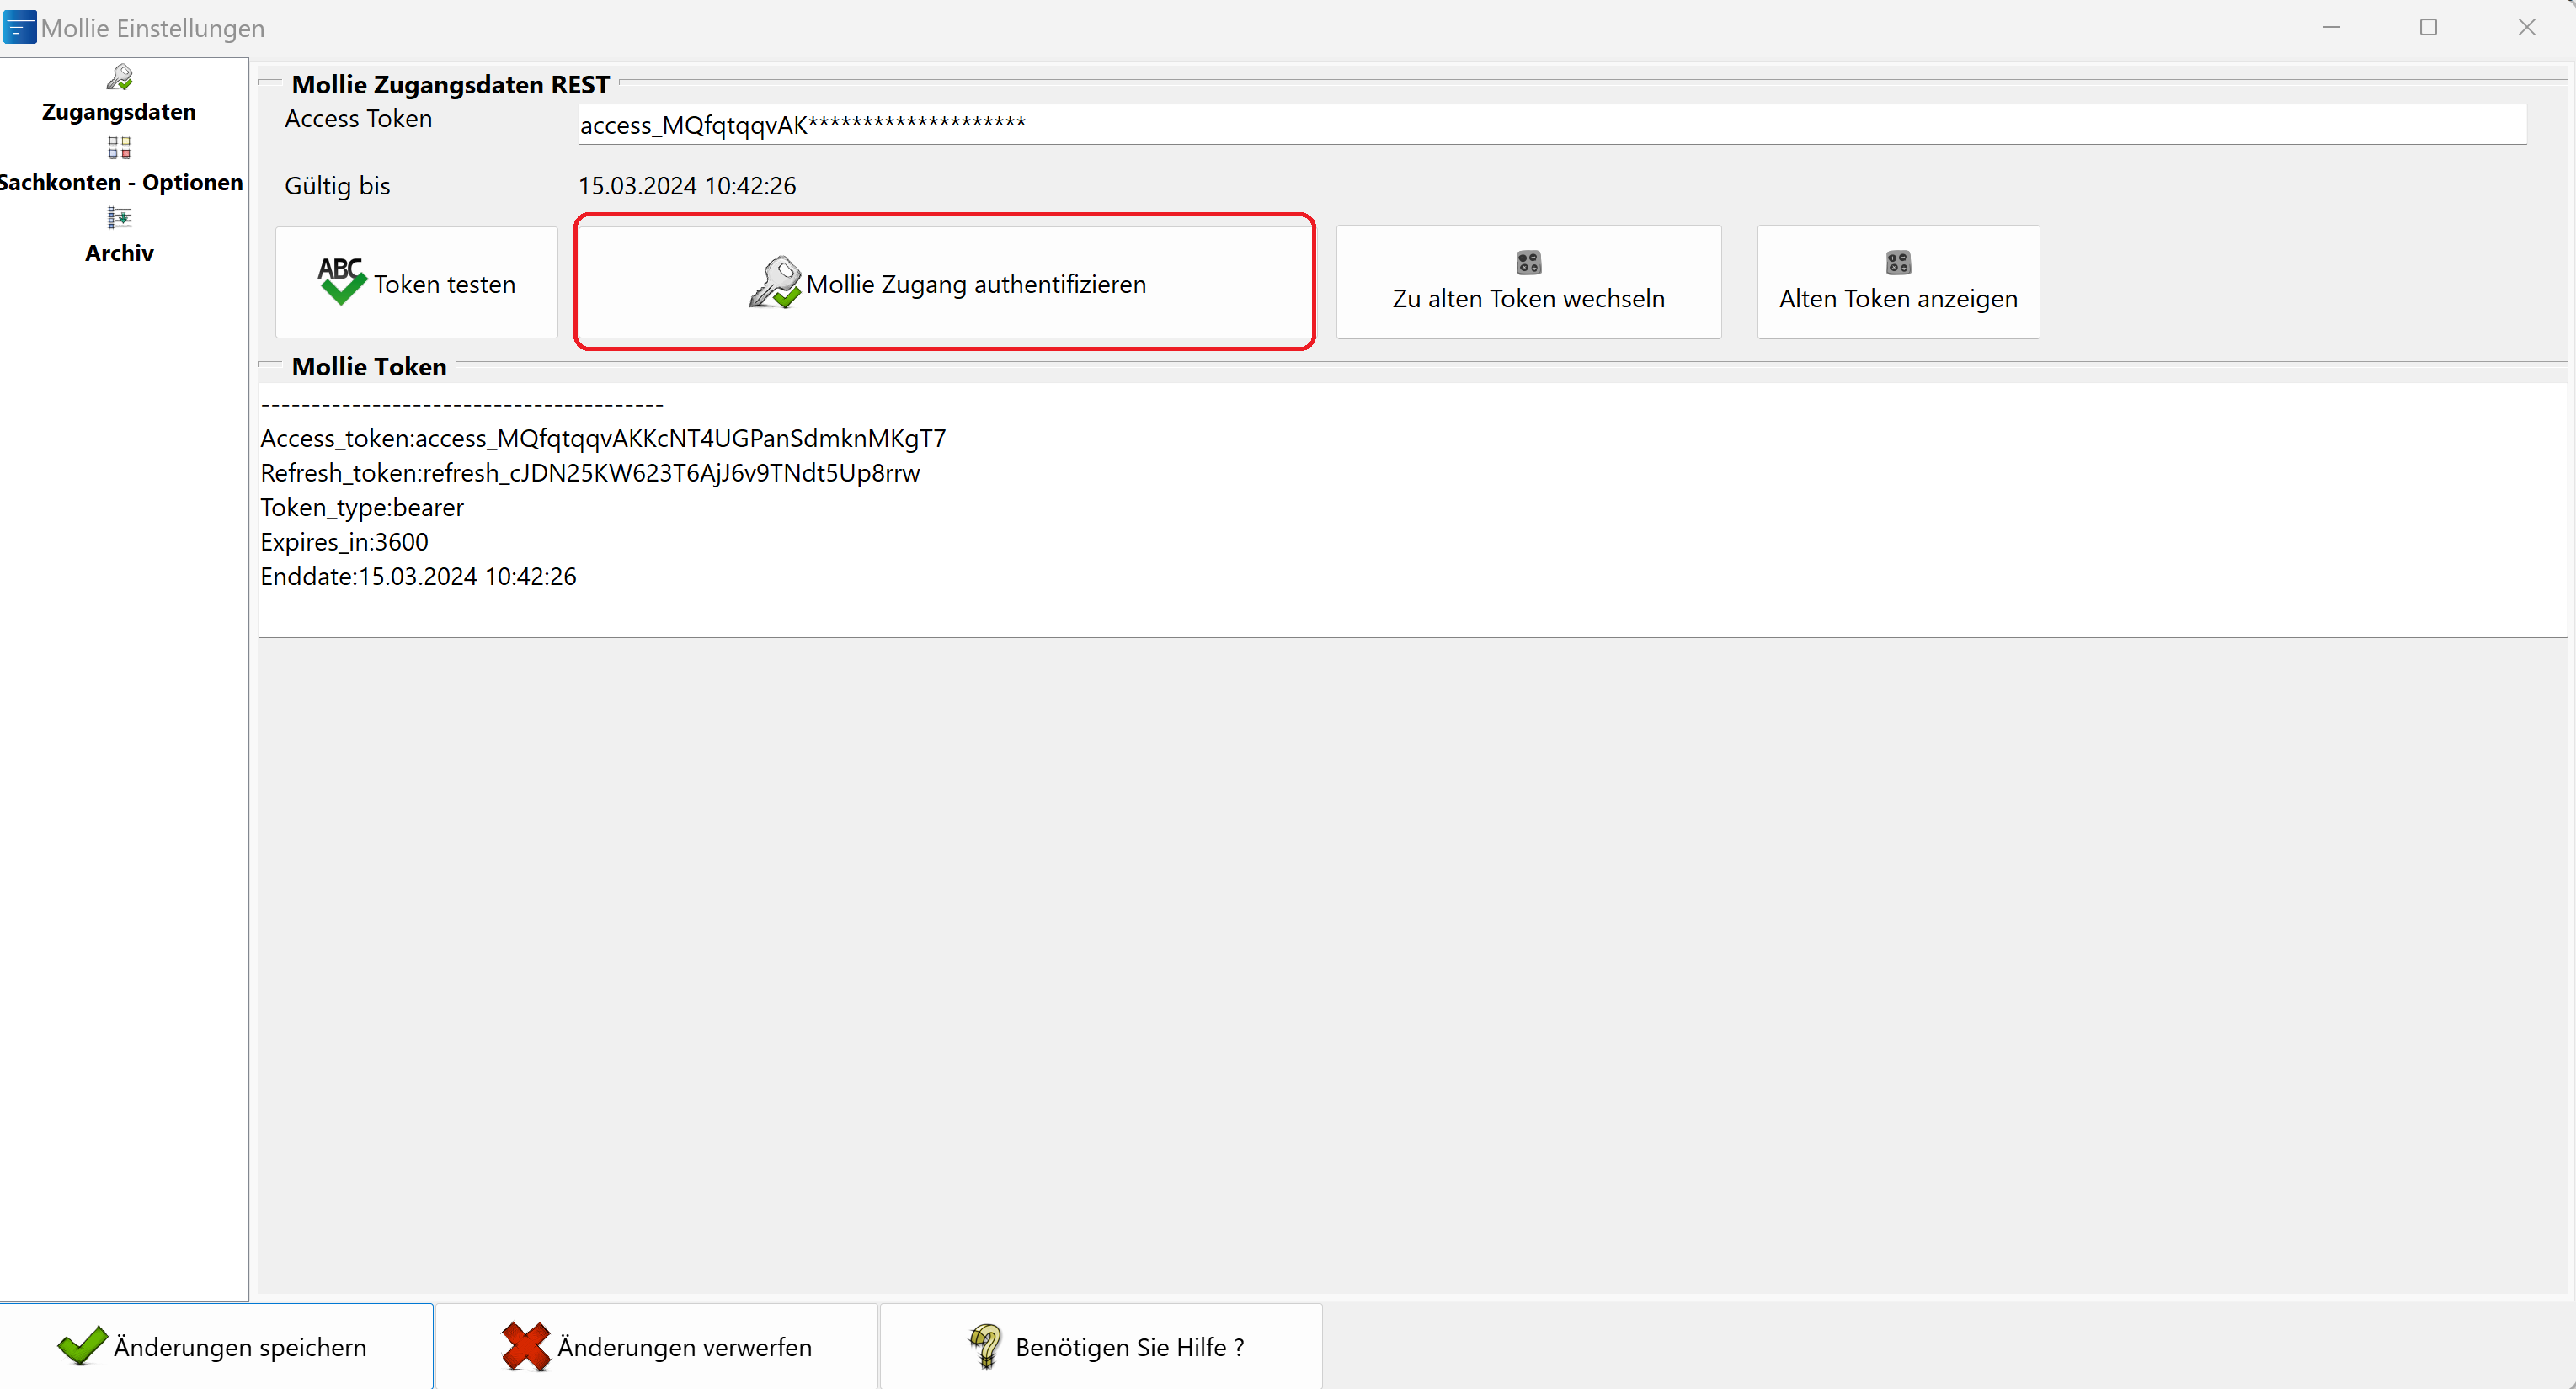Switch to Sachkonten - Optionen section
The image size is (2576, 1389).
coord(121,182)
